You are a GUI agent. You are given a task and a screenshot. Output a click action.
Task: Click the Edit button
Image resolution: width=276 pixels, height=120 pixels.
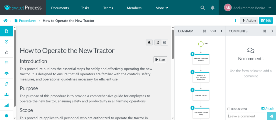click(266, 20)
